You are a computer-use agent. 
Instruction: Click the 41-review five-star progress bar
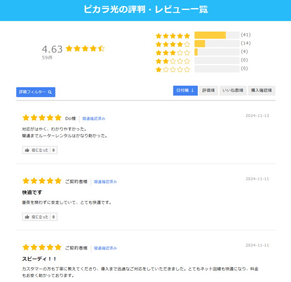coord(217,35)
